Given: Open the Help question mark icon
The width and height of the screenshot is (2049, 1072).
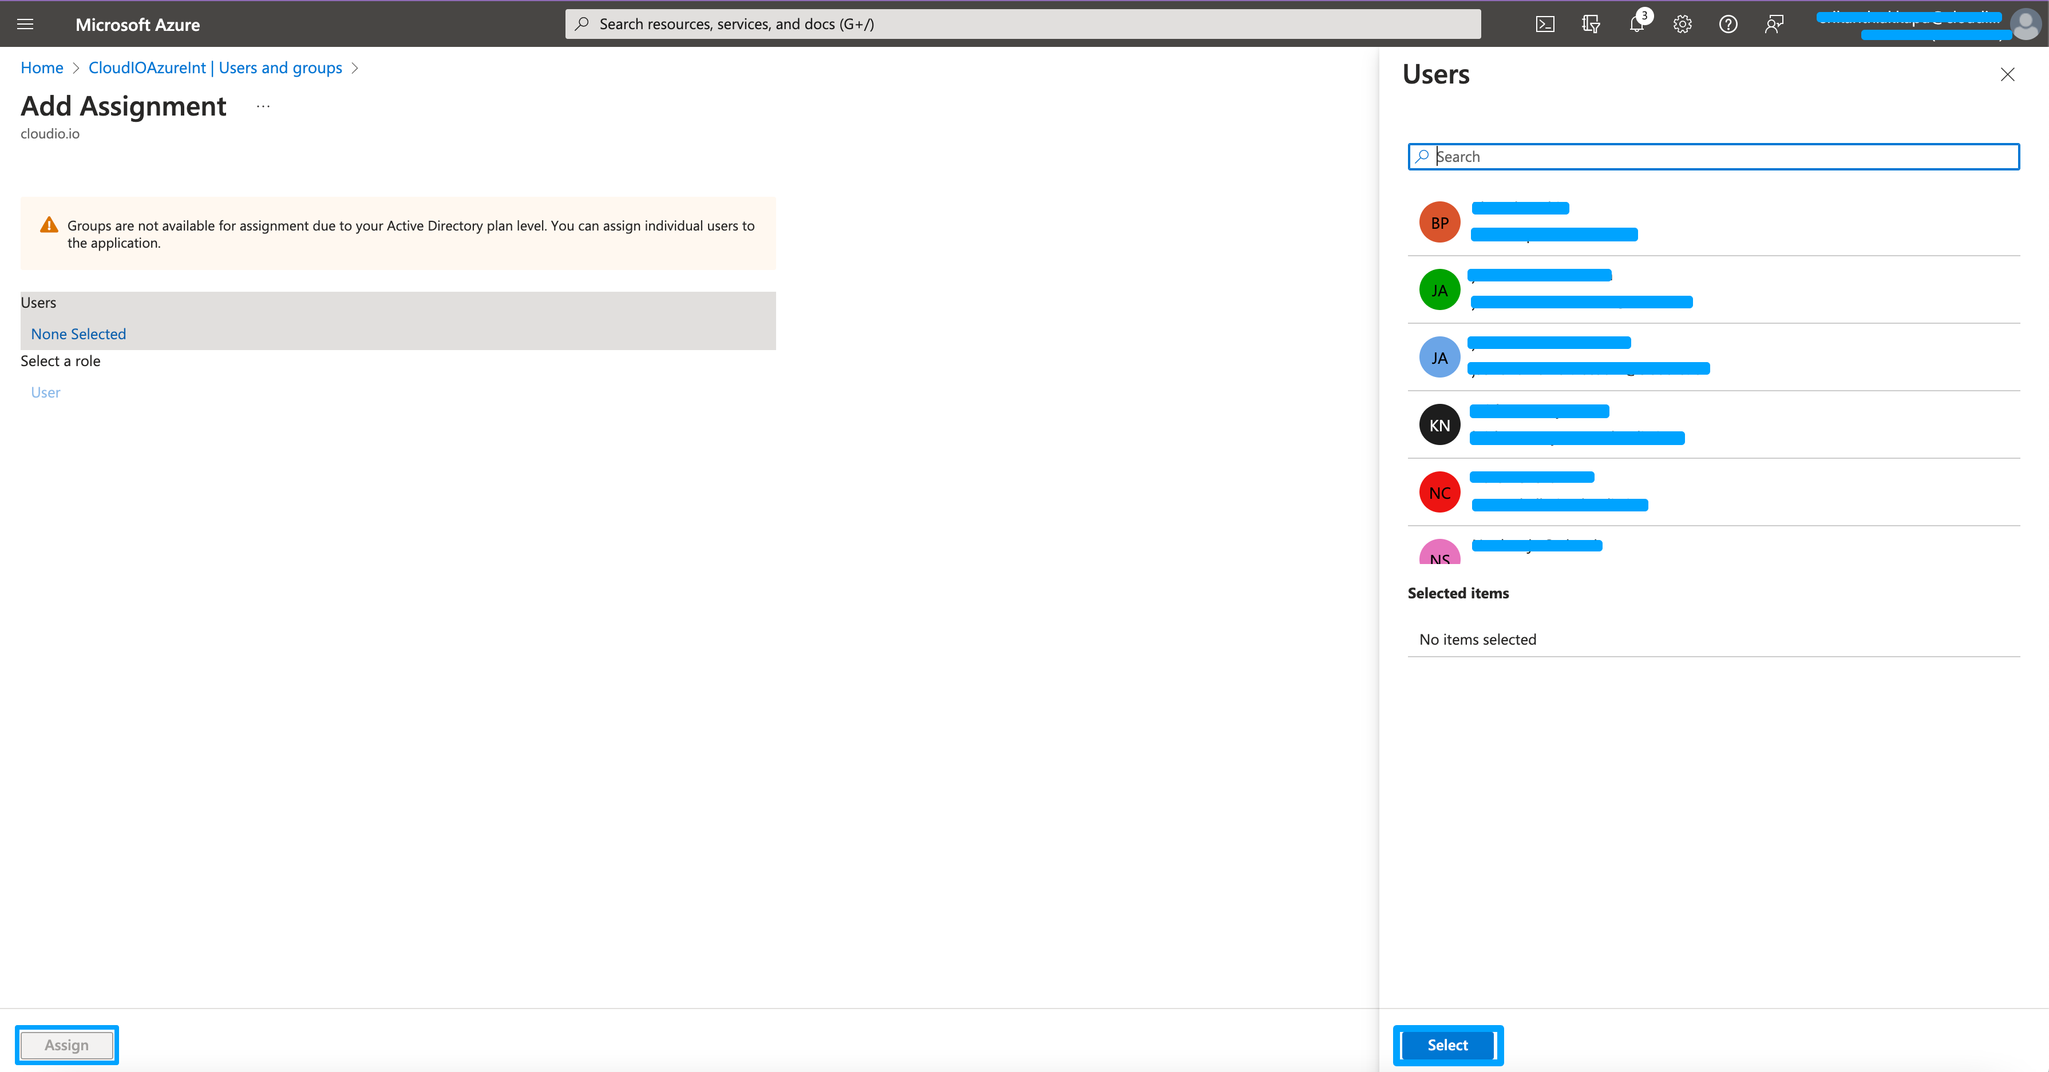Looking at the screenshot, I should coord(1728,25).
